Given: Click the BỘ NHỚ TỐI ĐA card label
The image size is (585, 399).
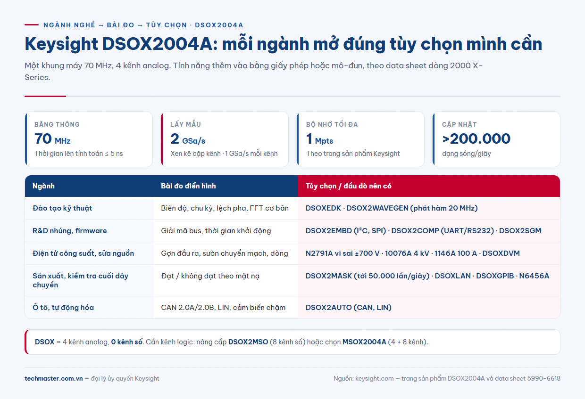Looking at the screenshot, I should 332,124.
